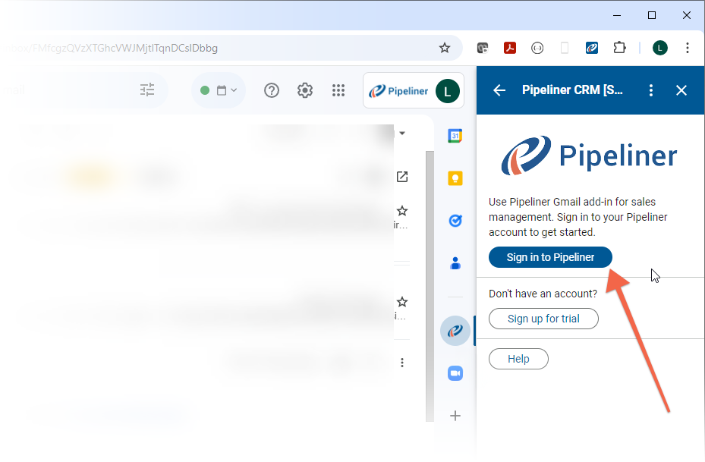The image size is (705, 462).
Task: Open Google Keep side panel
Action: (455, 178)
